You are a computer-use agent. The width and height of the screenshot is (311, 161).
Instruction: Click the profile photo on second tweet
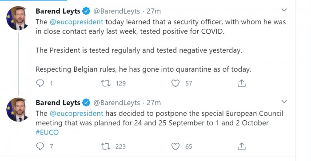(x=19, y=110)
